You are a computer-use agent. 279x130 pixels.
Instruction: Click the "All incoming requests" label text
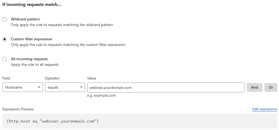[29, 59]
